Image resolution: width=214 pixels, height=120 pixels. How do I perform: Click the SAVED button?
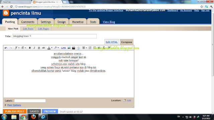(x=34, y=111)
